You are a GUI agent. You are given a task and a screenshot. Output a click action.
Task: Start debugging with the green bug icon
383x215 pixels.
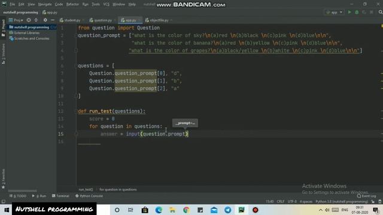pyautogui.click(x=357, y=12)
